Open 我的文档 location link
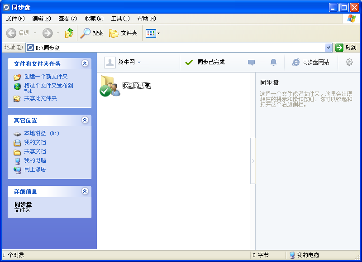The width and height of the screenshot is (362, 262). (35, 142)
